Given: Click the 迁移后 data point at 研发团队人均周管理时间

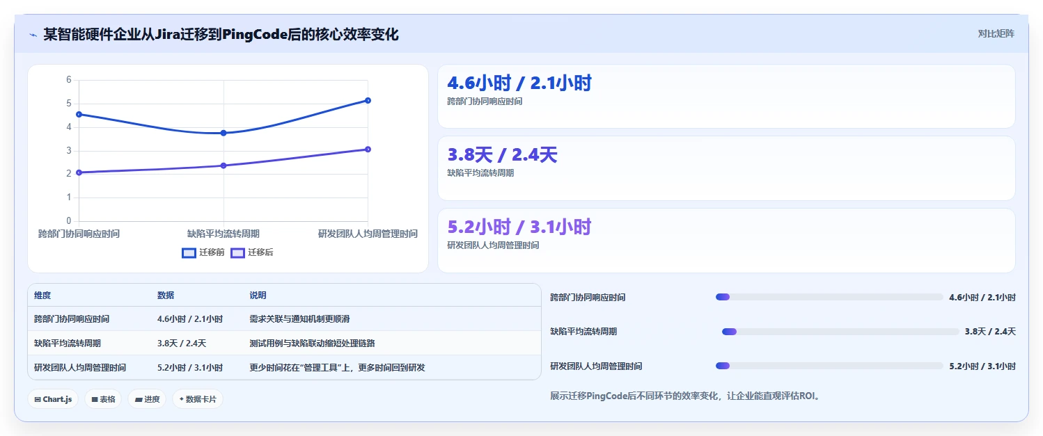Looking at the screenshot, I should [x=368, y=149].
